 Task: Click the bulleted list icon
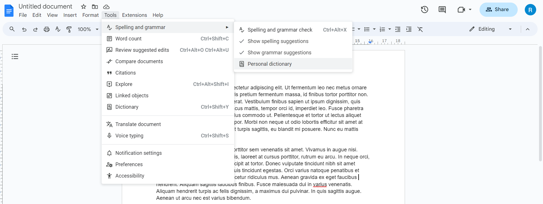pos(367,29)
